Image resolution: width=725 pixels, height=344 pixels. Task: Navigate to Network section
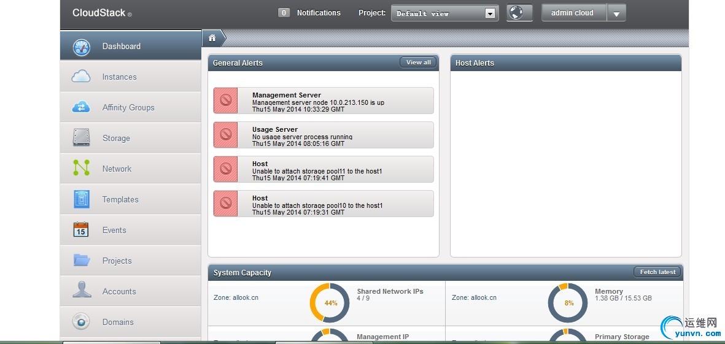(x=131, y=169)
